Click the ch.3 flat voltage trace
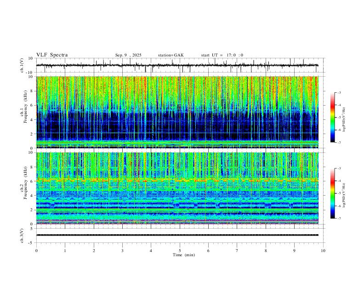364x281 pixels. tap(177, 235)
